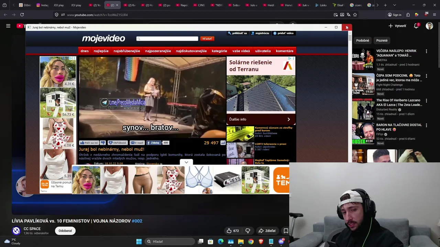Open najlepšie menu item

101,51
